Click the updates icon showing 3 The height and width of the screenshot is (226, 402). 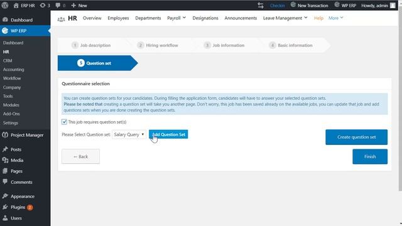point(43,6)
